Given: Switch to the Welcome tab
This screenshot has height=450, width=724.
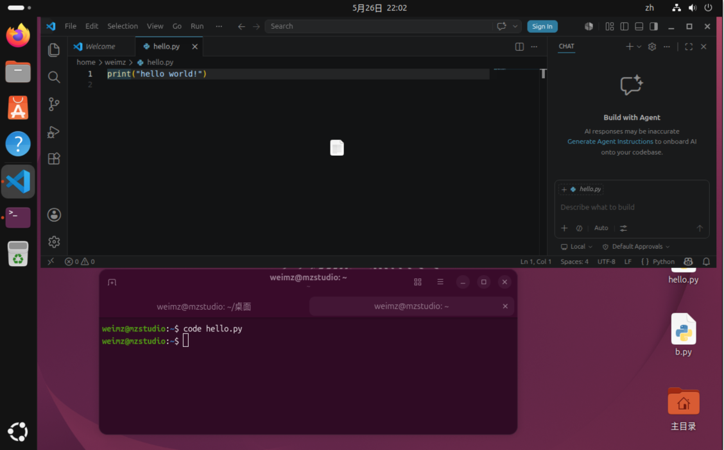Looking at the screenshot, I should [101, 47].
